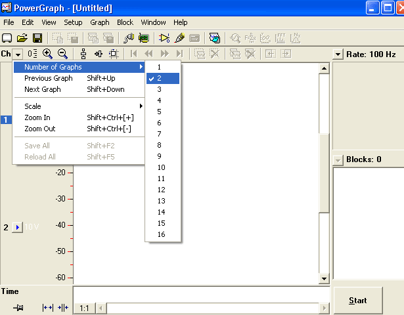Jump to first block icon
Screen dimensions: 404x315
[x=134, y=54]
